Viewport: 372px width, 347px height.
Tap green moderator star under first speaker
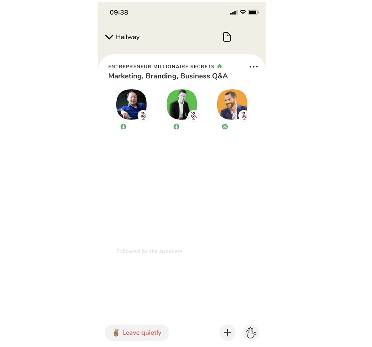tap(124, 127)
